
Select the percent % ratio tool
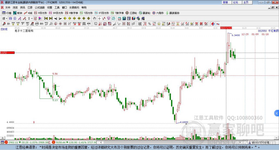pyautogui.click(x=150, y=24)
